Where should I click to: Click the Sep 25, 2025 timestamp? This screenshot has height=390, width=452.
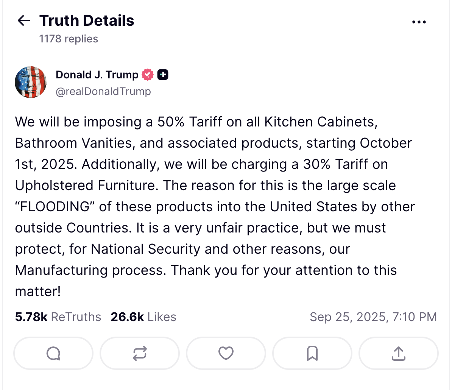coord(373,317)
